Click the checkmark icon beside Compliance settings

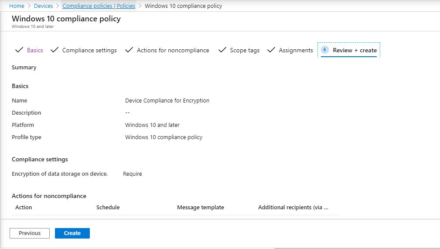[x=55, y=50]
